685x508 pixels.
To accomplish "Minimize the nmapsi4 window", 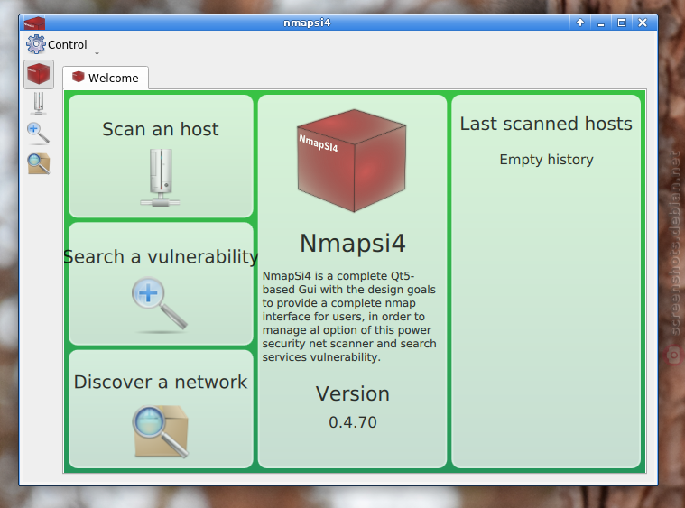I will click(601, 23).
